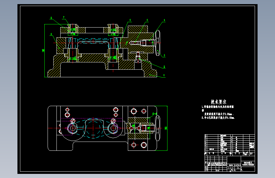The width and height of the screenshot is (275, 178).
Task: Select vertical height dimension text on section view
Action: 43,50
